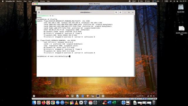Open the Trash in the macOS Dock
The image size is (188, 106).
[154, 103]
